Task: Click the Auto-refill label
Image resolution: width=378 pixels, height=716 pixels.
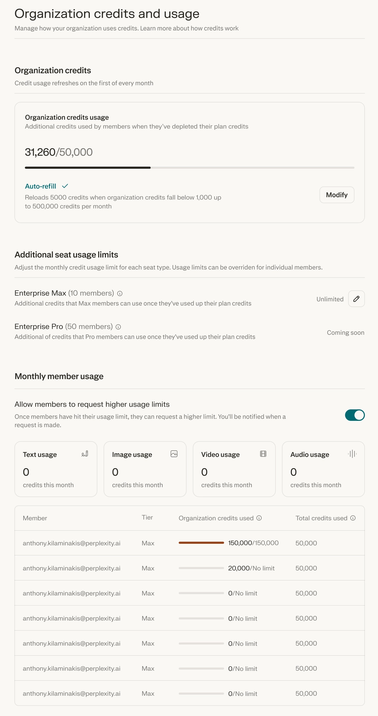Action: point(40,186)
